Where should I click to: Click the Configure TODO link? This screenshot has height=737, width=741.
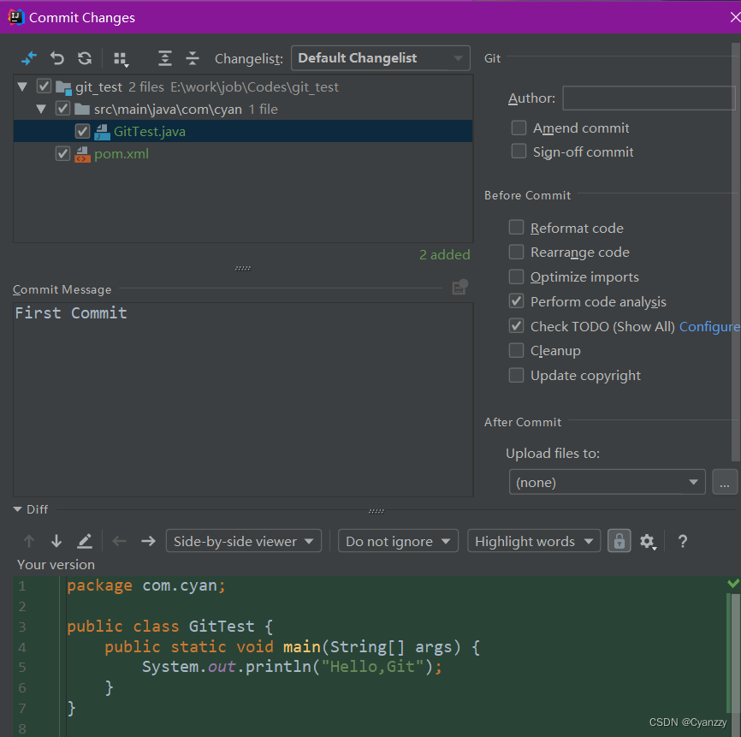710,327
